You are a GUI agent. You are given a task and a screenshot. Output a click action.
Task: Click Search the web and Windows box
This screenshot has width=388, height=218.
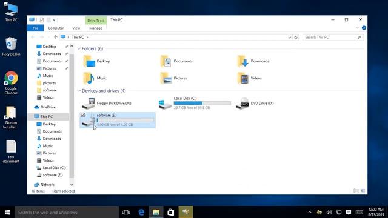point(67,213)
